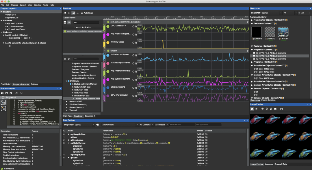Image resolution: width=312 pixels, height=170 pixels.
Task: Toggle % Stalled on System blue circle
Action: (x=108, y=55)
